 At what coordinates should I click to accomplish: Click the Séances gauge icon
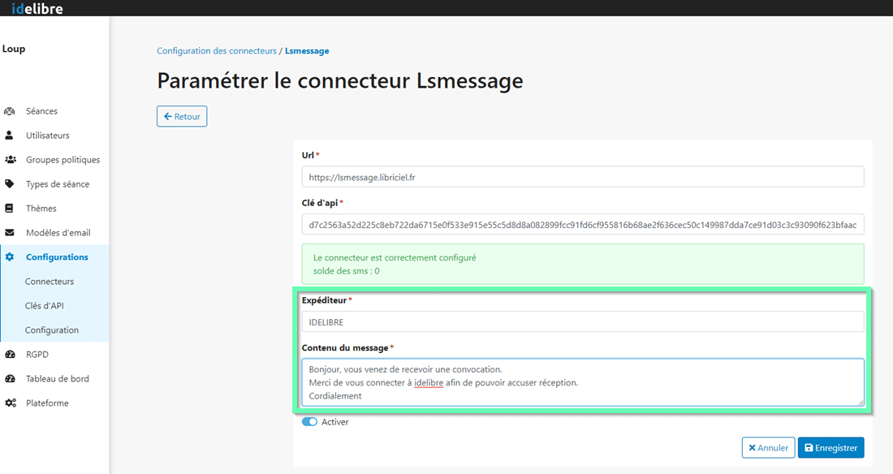click(x=10, y=111)
